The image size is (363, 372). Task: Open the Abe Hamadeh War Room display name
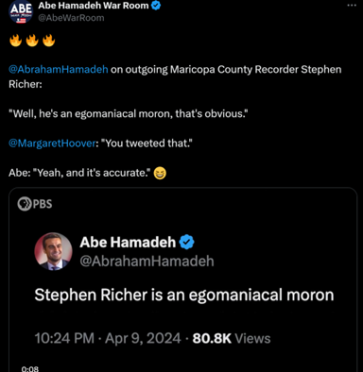[x=94, y=6]
